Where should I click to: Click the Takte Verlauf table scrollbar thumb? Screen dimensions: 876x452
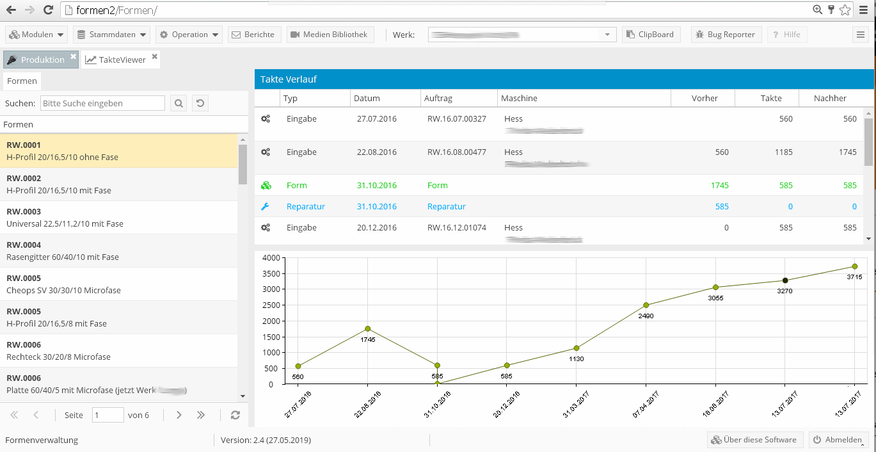pos(868,141)
